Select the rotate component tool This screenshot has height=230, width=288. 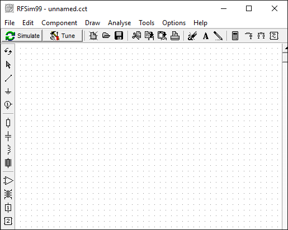[x=8, y=51]
